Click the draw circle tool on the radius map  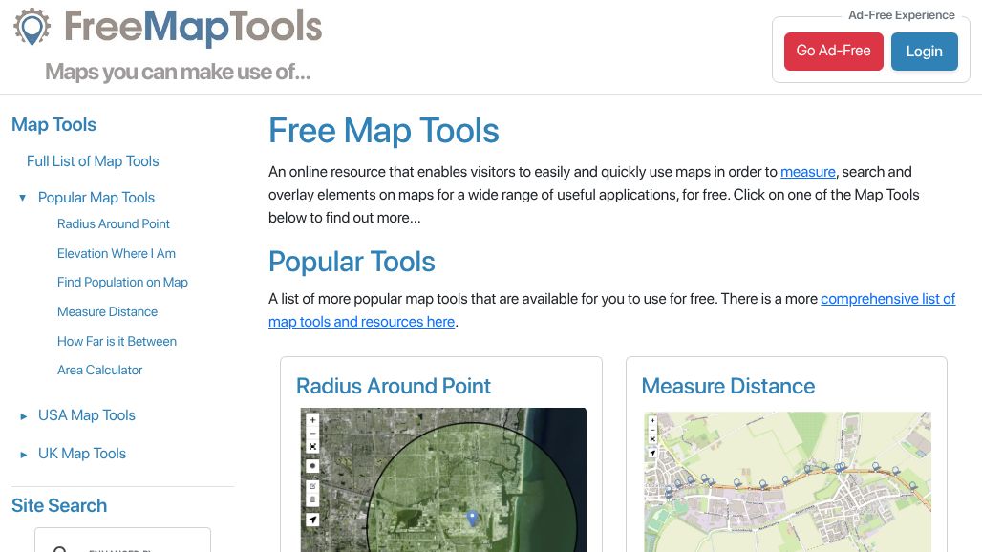click(x=312, y=466)
